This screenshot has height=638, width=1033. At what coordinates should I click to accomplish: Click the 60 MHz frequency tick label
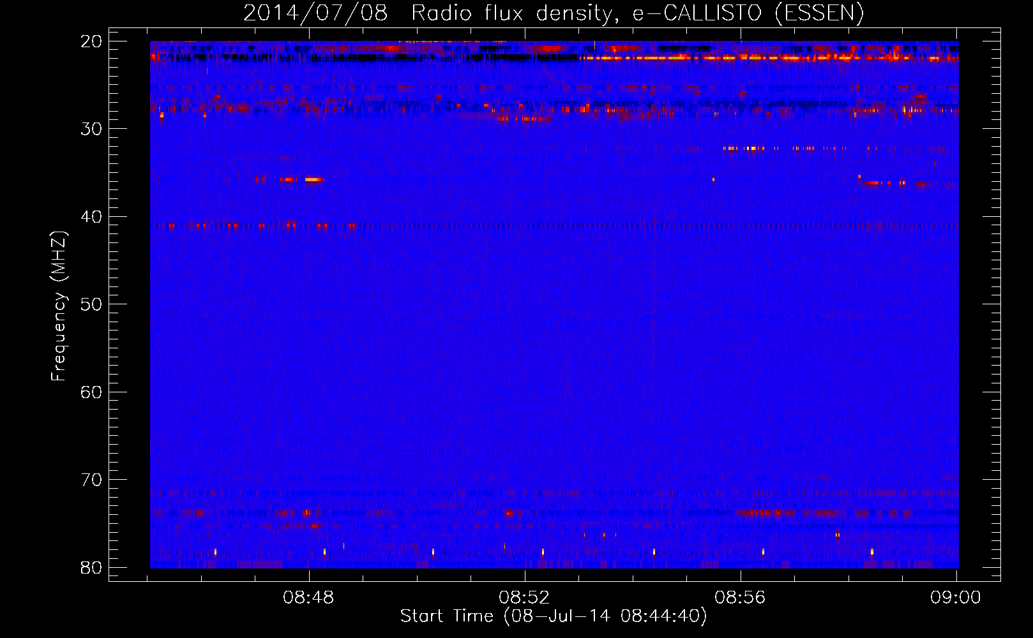click(91, 392)
